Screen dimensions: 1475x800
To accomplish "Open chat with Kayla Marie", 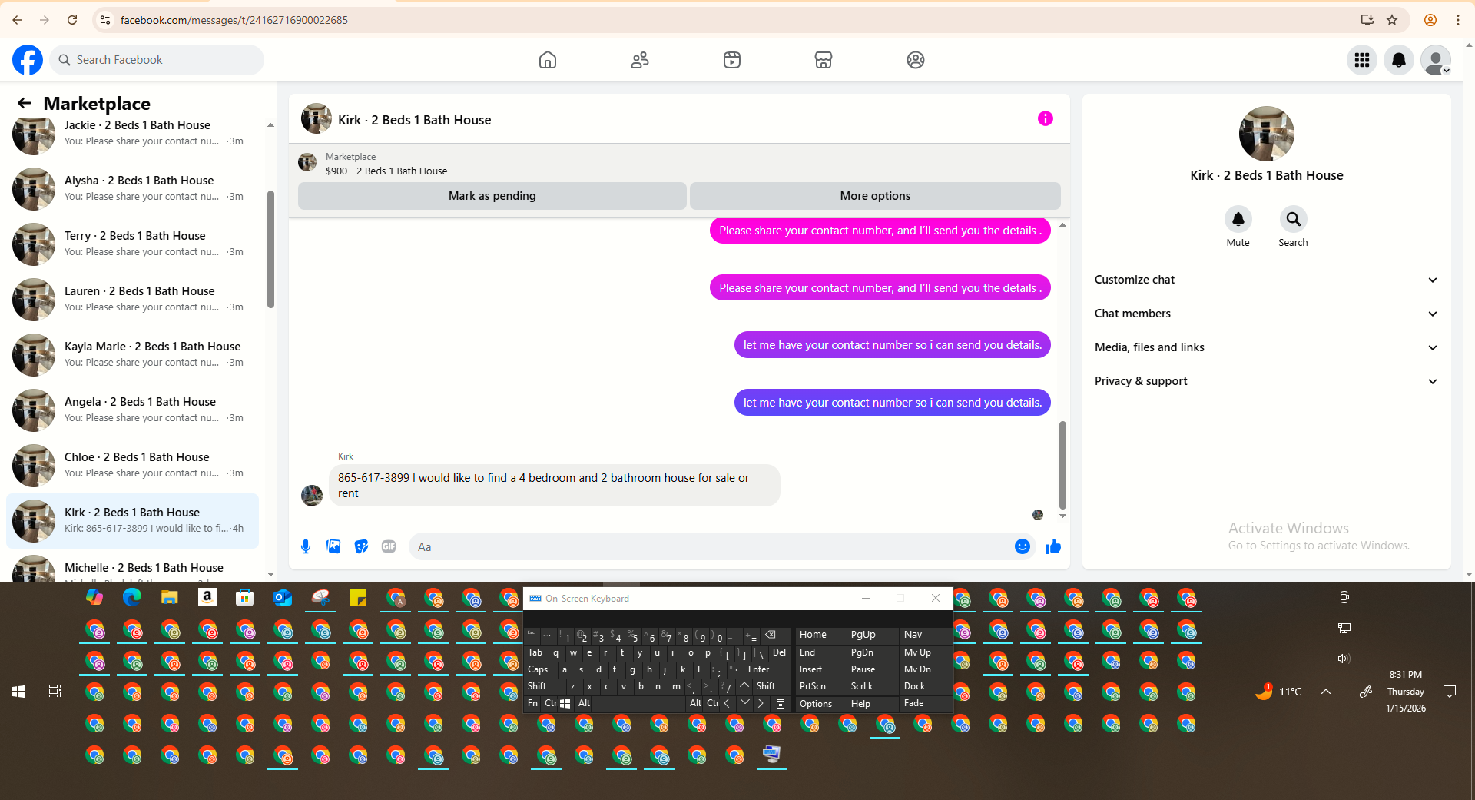I will [x=132, y=355].
